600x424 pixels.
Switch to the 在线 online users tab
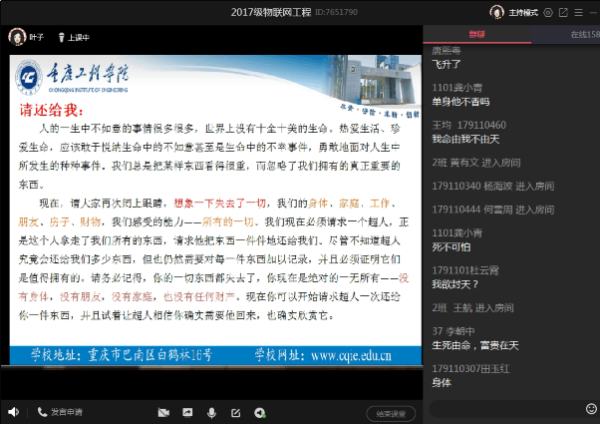(579, 34)
